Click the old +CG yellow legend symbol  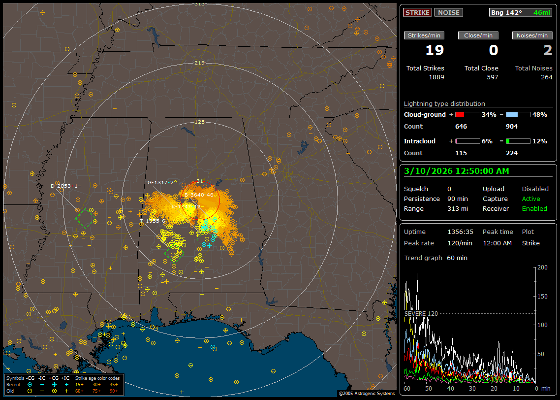[x=55, y=391]
